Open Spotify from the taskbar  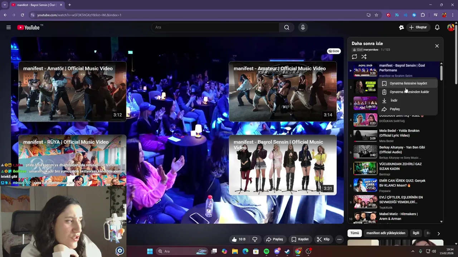coord(266,251)
